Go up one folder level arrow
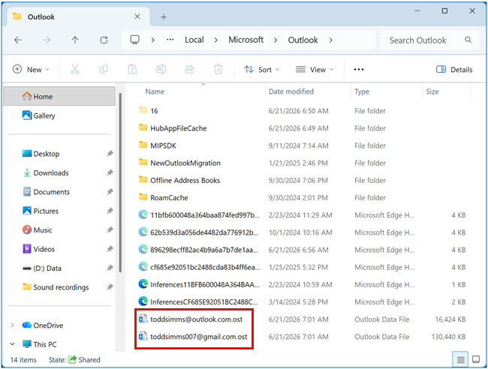The height and width of the screenshot is (369, 488). point(75,40)
